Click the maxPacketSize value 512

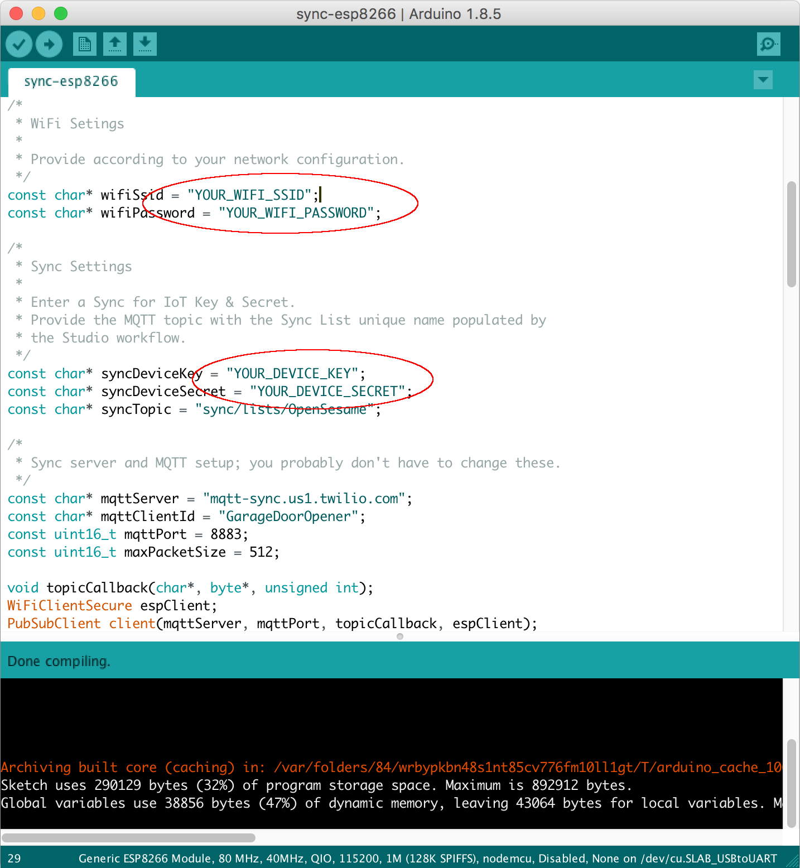pos(261,552)
